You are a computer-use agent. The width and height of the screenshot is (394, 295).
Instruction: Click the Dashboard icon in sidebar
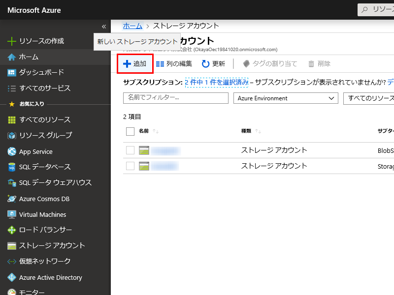click(x=11, y=72)
